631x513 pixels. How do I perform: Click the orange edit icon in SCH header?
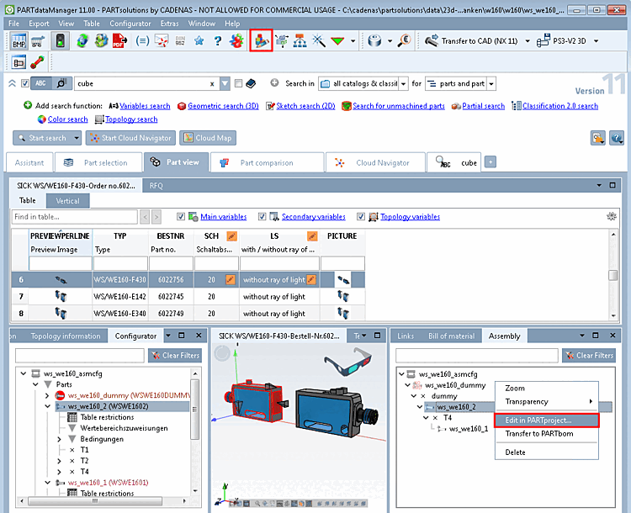click(x=232, y=236)
